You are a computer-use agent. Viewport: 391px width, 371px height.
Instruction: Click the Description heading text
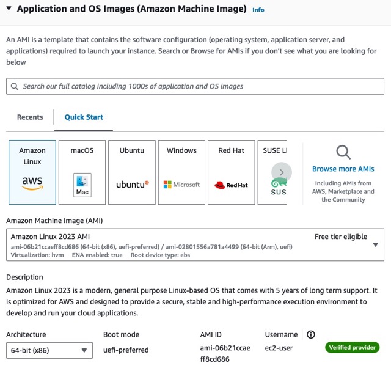coord(24,277)
